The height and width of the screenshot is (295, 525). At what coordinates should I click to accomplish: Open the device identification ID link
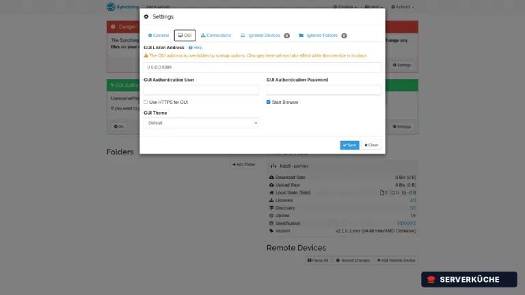click(x=406, y=223)
